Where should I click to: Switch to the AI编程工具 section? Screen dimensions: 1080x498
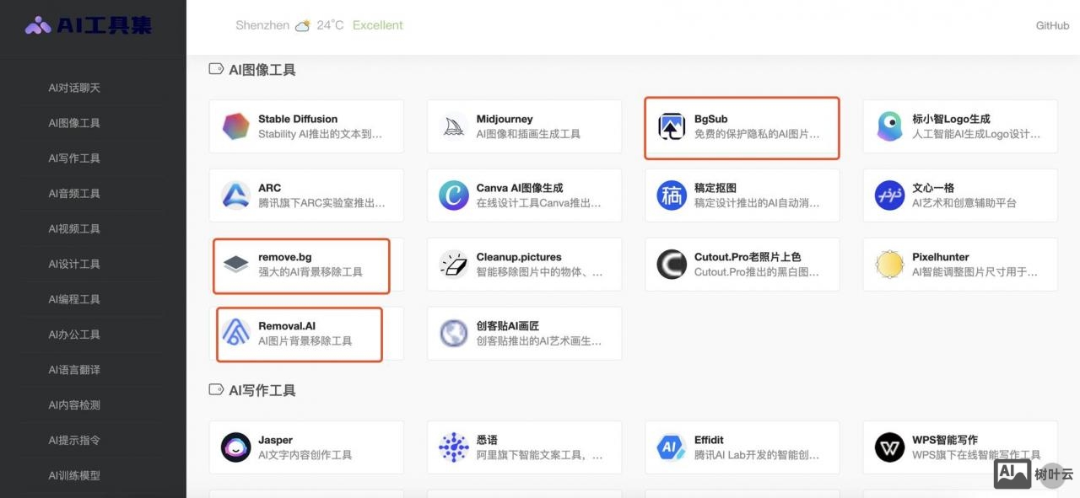click(73, 299)
